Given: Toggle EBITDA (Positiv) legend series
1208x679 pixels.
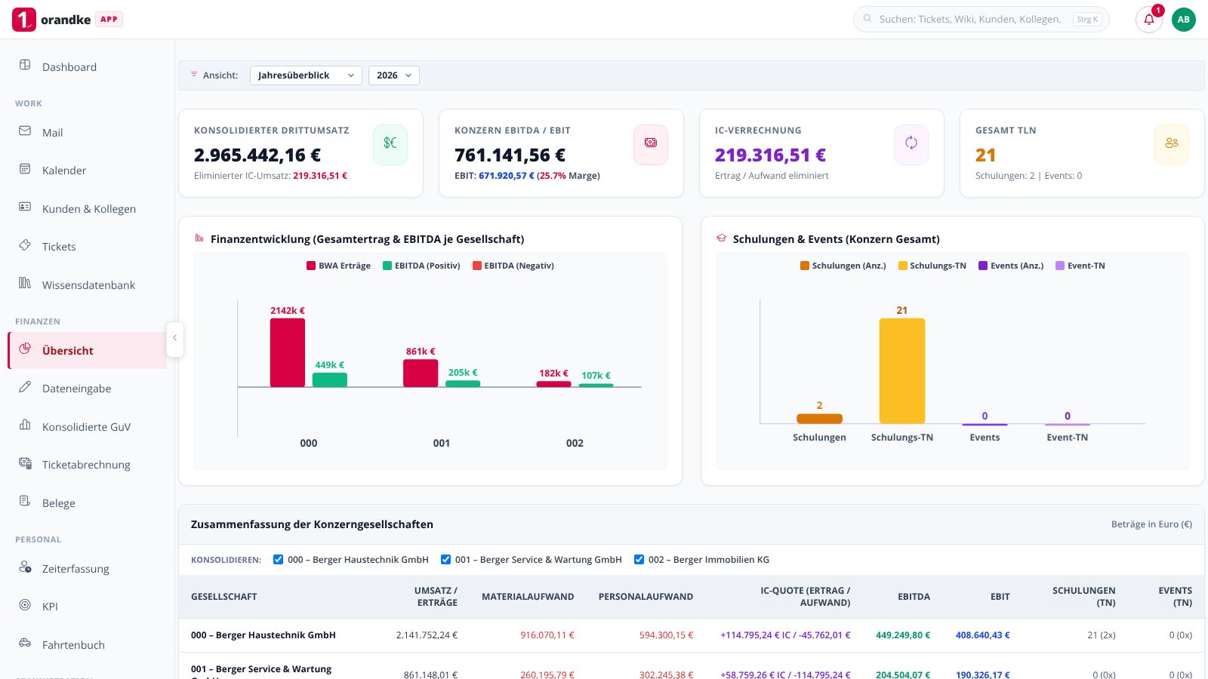Looking at the screenshot, I should (421, 266).
